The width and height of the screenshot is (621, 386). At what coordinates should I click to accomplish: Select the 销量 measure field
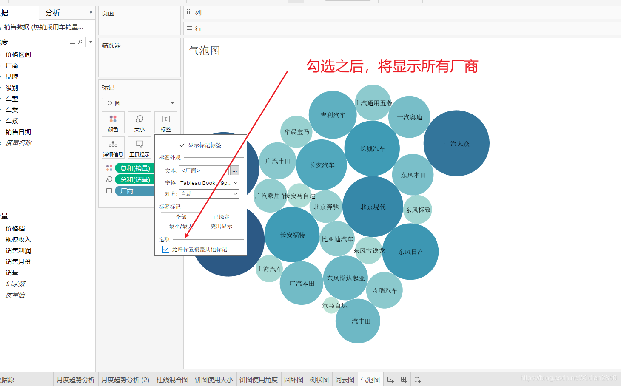tap(12, 272)
